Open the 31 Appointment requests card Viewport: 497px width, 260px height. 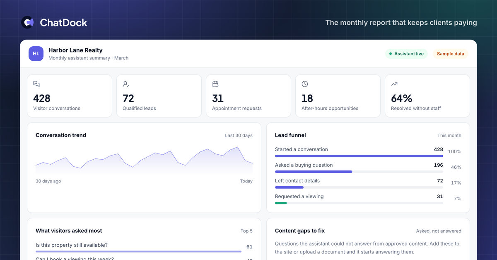(248, 96)
